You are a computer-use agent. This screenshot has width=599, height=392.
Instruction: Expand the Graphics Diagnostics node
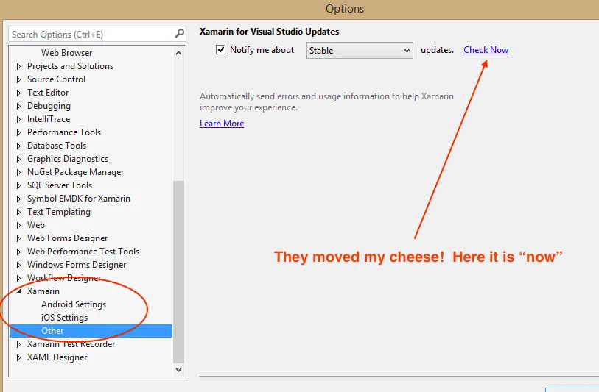18,159
